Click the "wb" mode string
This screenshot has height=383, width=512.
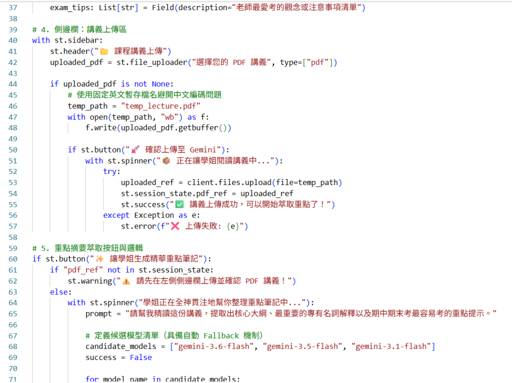point(169,117)
